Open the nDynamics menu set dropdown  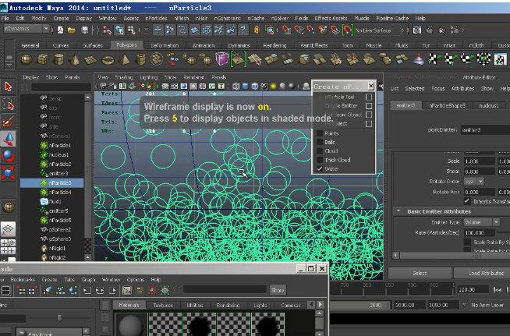click(x=26, y=29)
